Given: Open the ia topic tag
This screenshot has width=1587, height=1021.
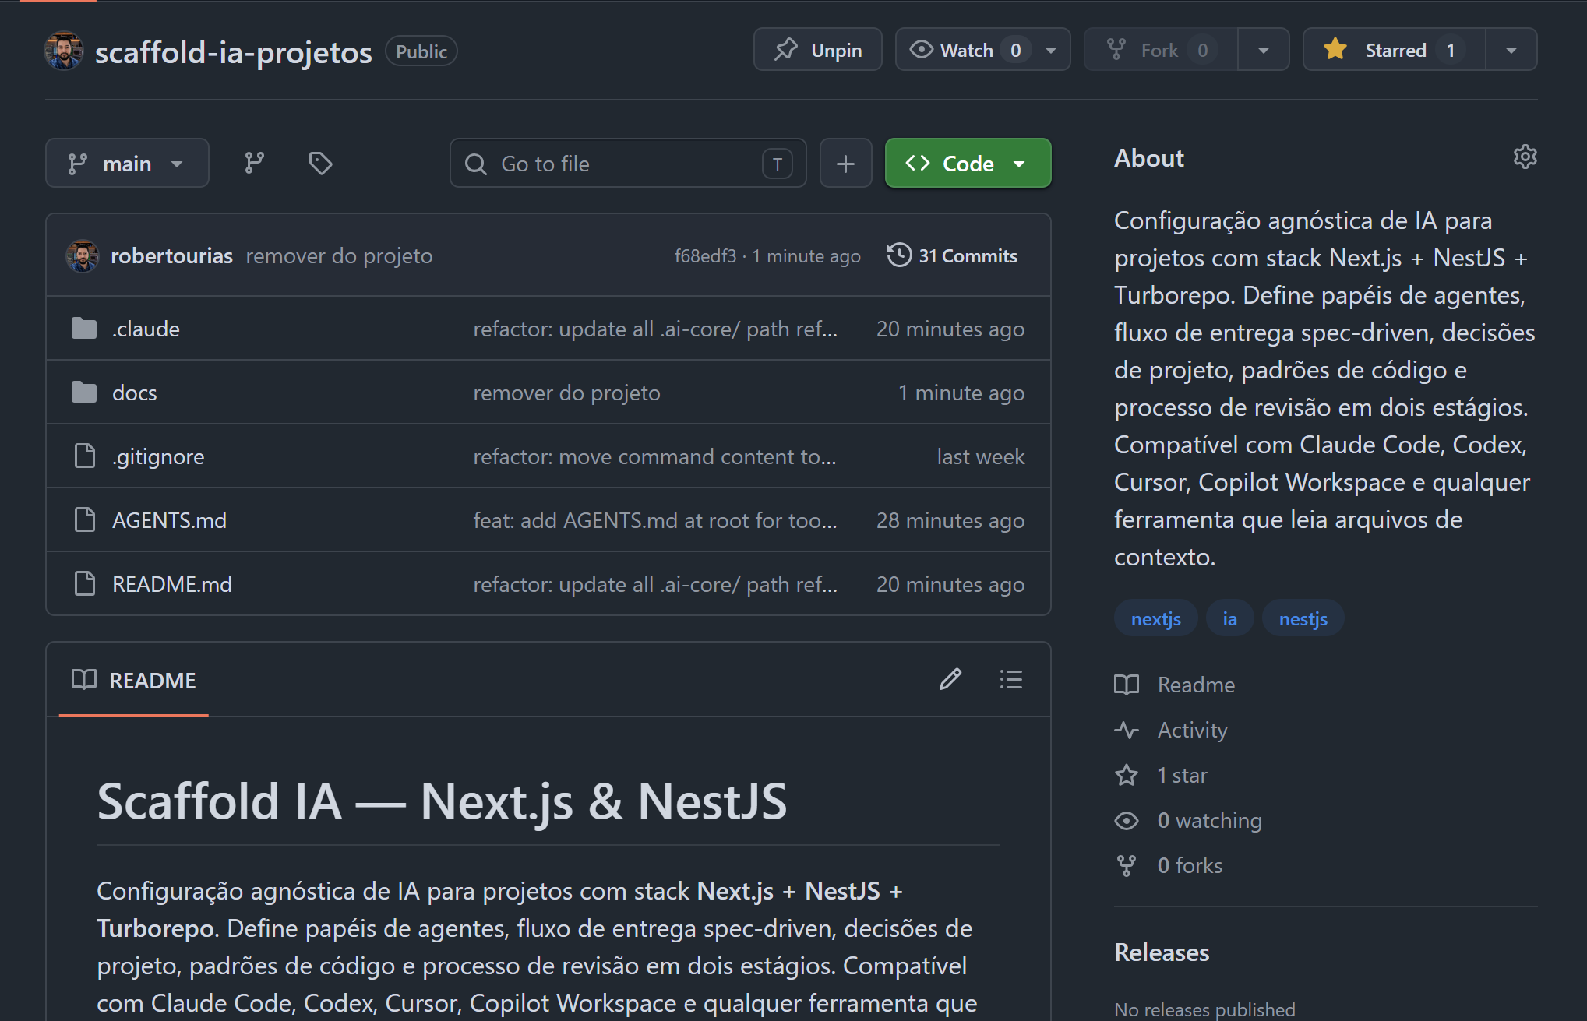Looking at the screenshot, I should coord(1230,618).
